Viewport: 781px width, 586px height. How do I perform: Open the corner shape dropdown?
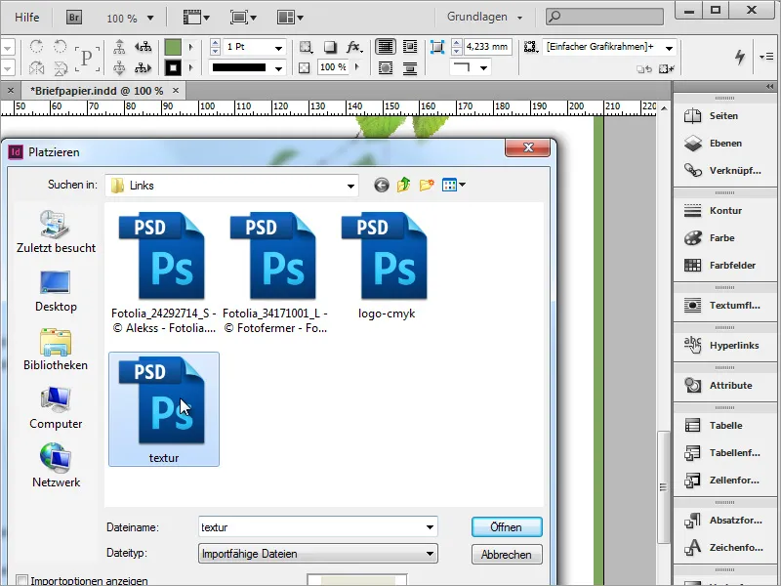pos(483,67)
